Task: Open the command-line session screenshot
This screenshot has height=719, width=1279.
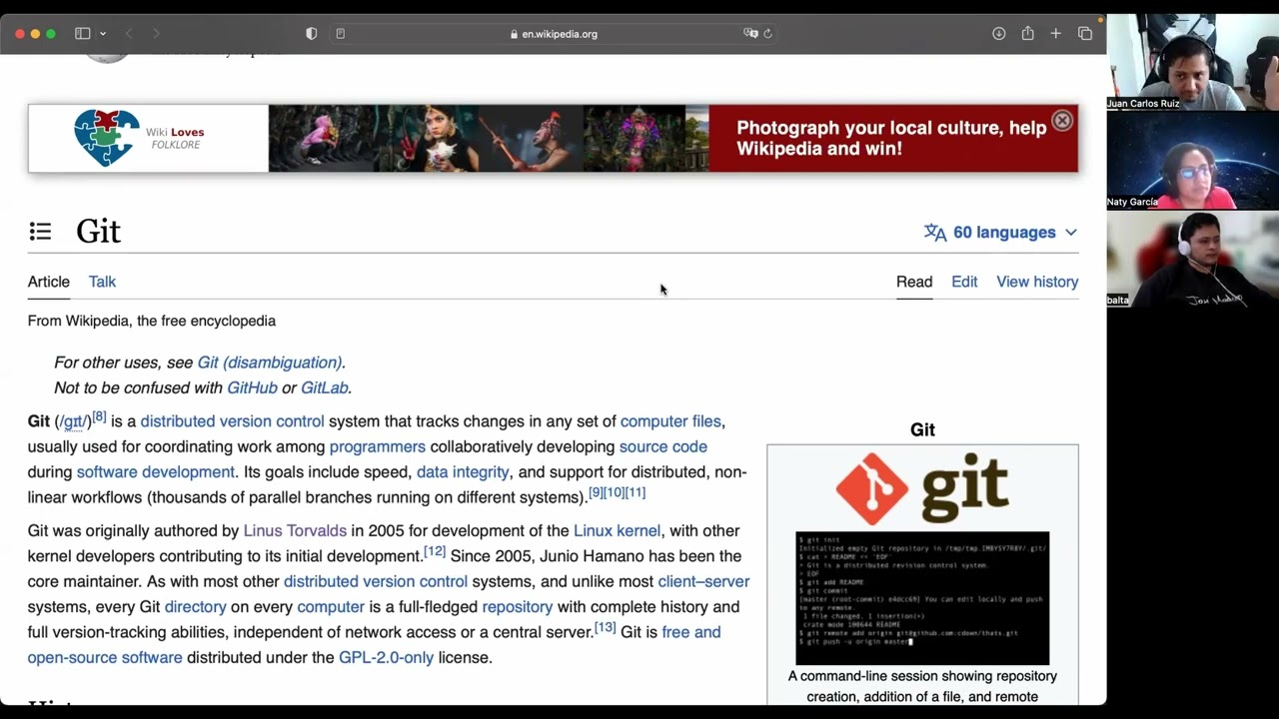Action: pos(922,598)
